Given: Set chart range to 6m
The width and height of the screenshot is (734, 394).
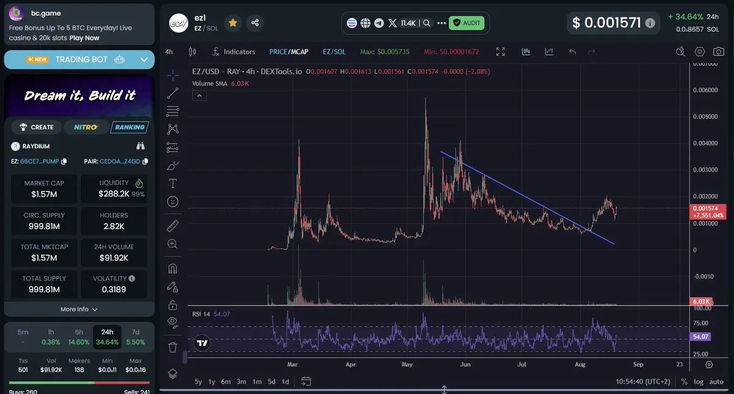Looking at the screenshot, I should (x=226, y=382).
